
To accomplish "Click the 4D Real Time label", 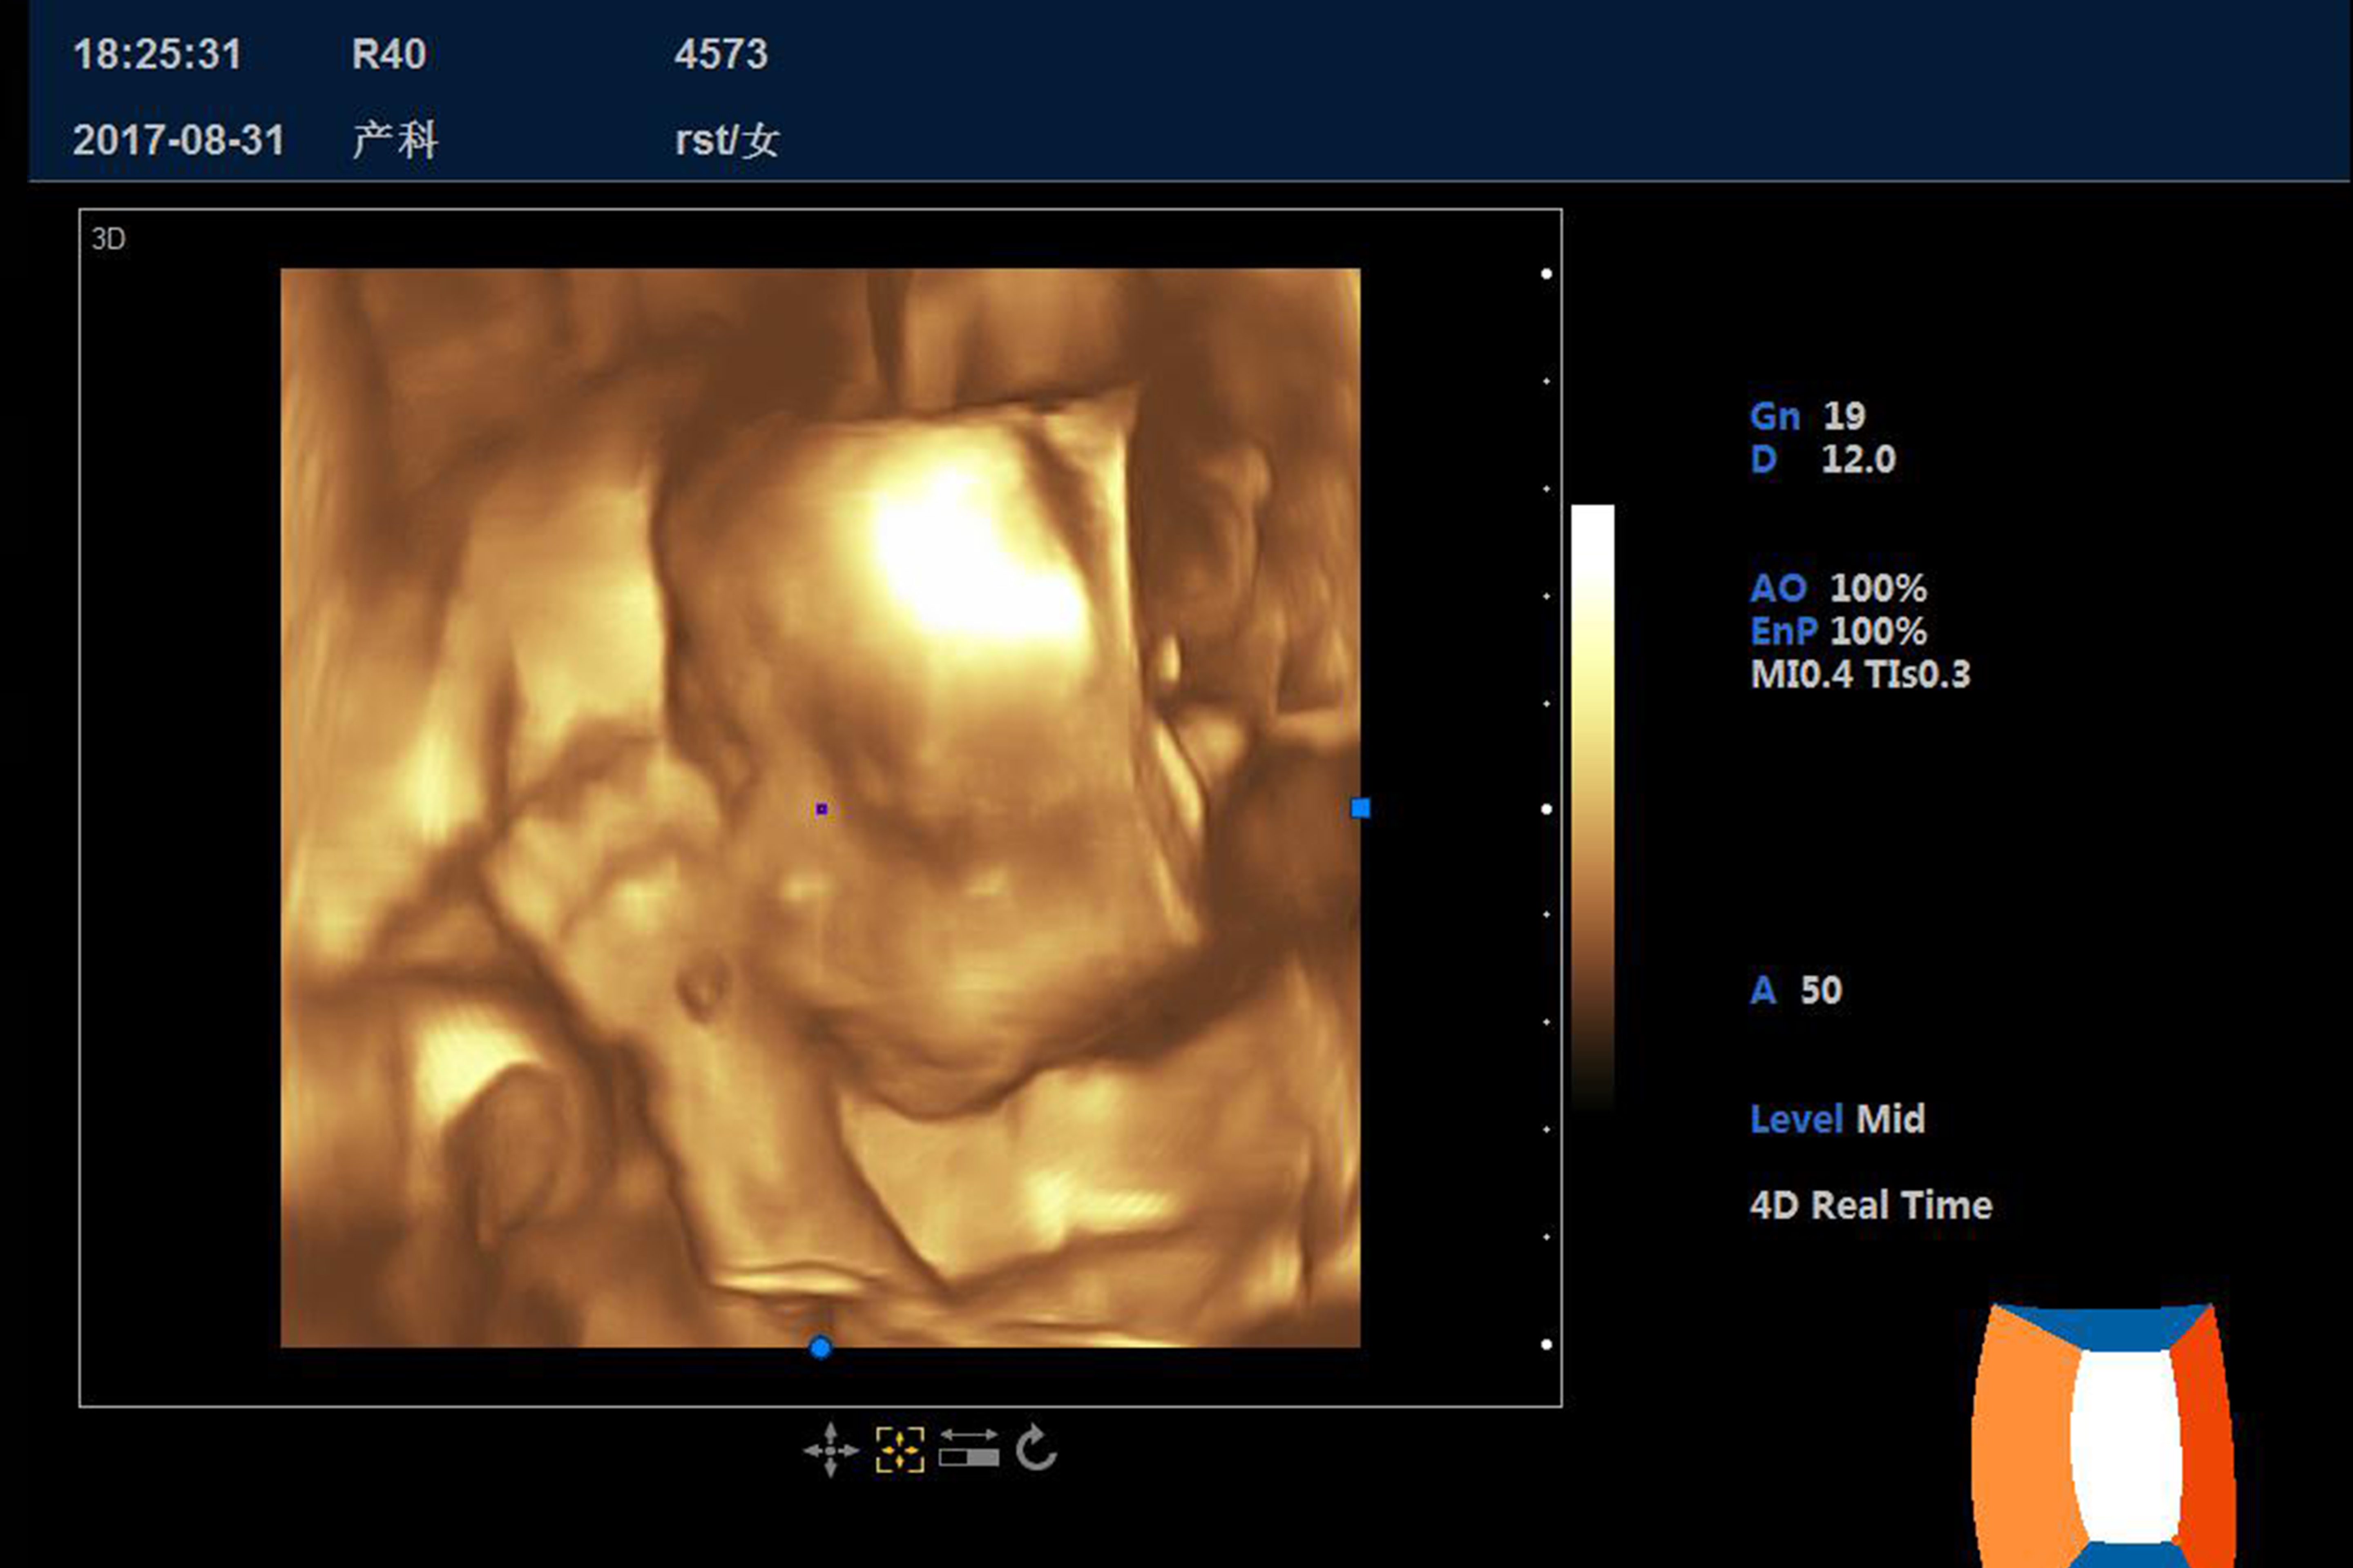I will coord(1871,1205).
